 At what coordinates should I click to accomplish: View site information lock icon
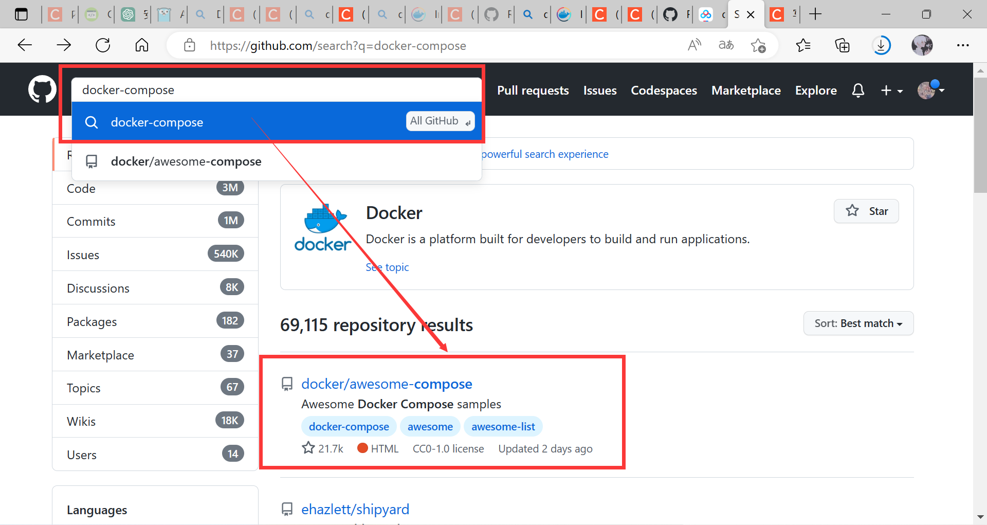[190, 45]
